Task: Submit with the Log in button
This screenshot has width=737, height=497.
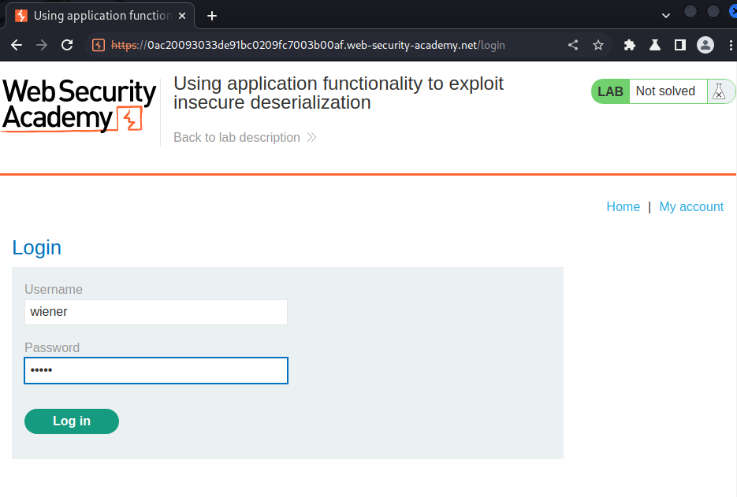Action: (x=72, y=421)
